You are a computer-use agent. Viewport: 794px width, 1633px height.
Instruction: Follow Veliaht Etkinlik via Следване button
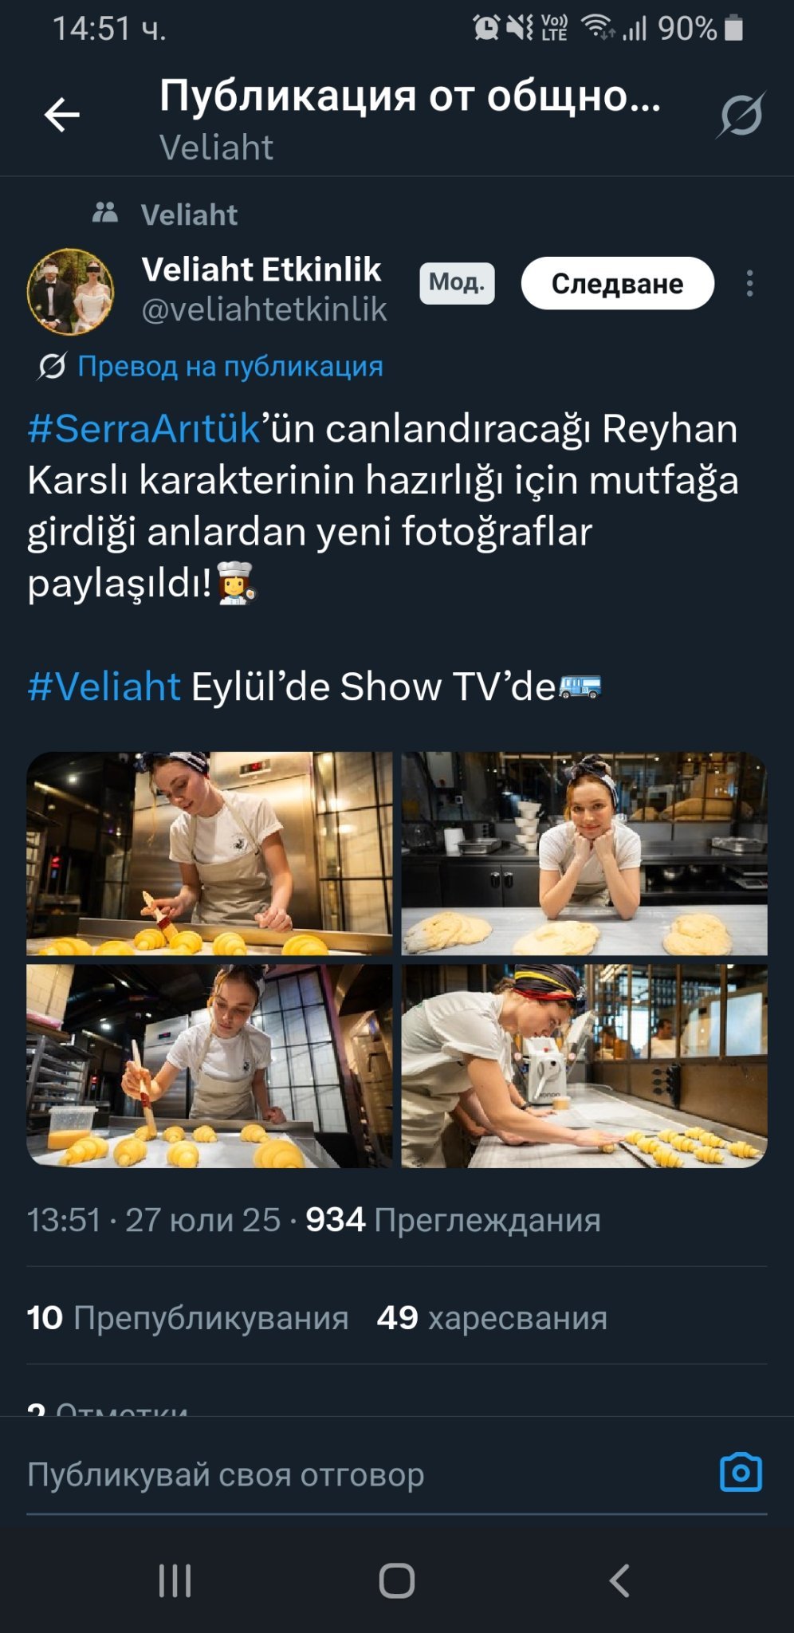617,283
